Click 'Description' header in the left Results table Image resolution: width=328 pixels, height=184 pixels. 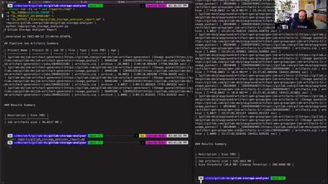(x=16, y=115)
